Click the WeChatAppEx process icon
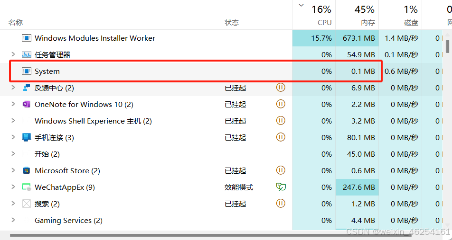 coord(27,187)
